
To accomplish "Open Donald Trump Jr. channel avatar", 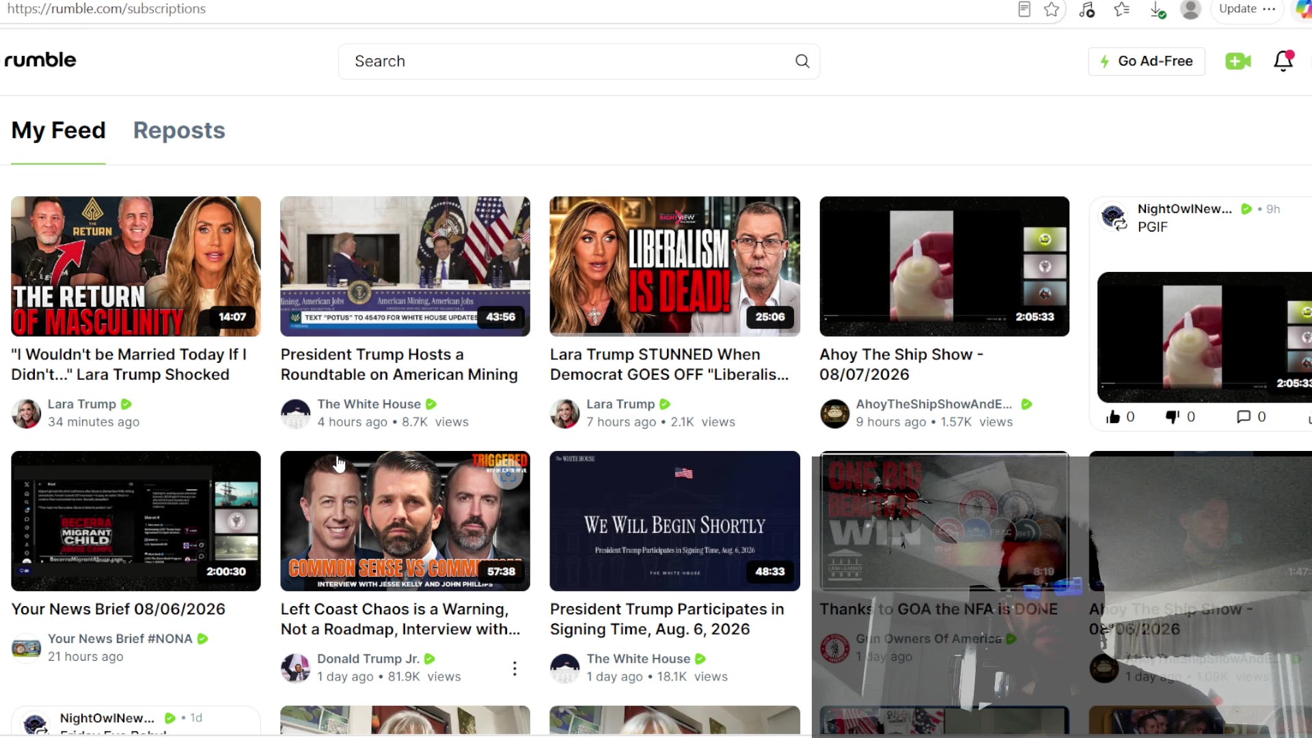I will pos(295,668).
